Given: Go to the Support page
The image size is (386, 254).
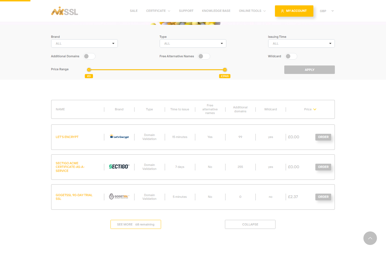Looking at the screenshot, I should pyautogui.click(x=186, y=11).
